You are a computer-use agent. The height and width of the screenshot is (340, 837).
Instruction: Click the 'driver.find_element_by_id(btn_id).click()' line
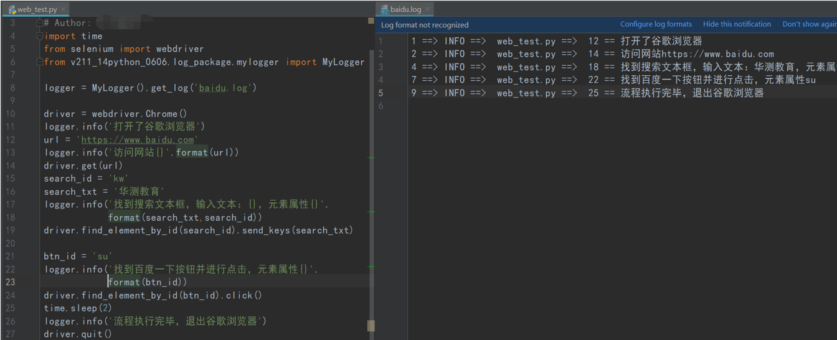pyautogui.click(x=153, y=295)
